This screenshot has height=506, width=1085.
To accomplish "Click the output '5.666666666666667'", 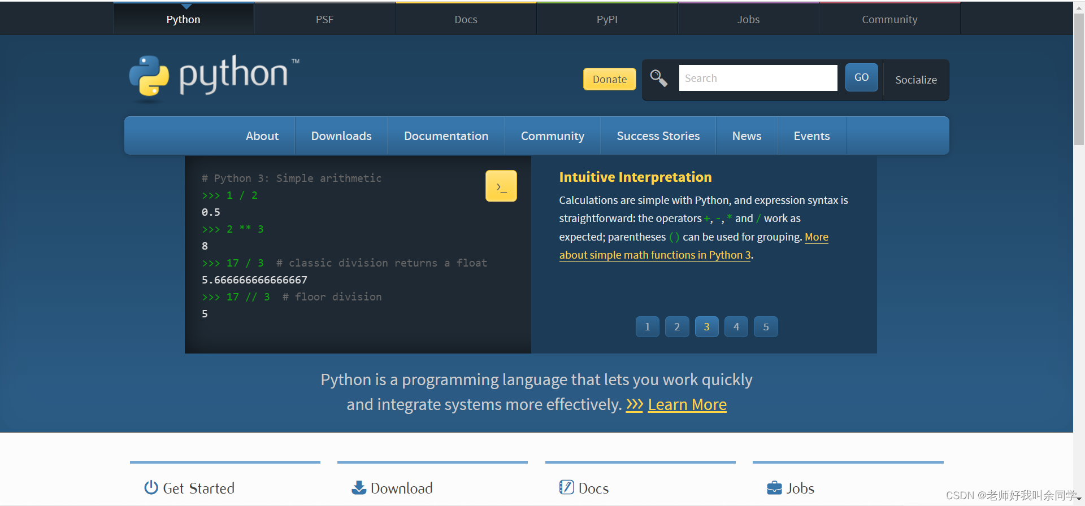I will (x=254, y=280).
